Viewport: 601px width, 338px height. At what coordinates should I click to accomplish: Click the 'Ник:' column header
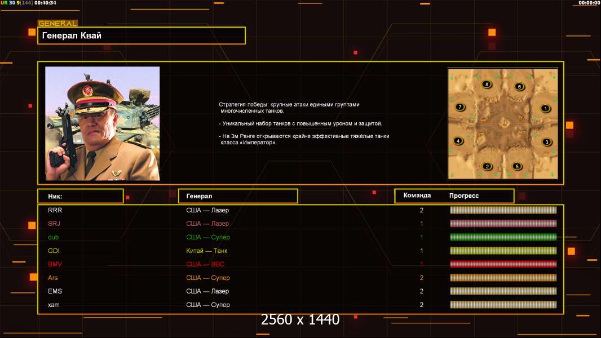[80, 196]
